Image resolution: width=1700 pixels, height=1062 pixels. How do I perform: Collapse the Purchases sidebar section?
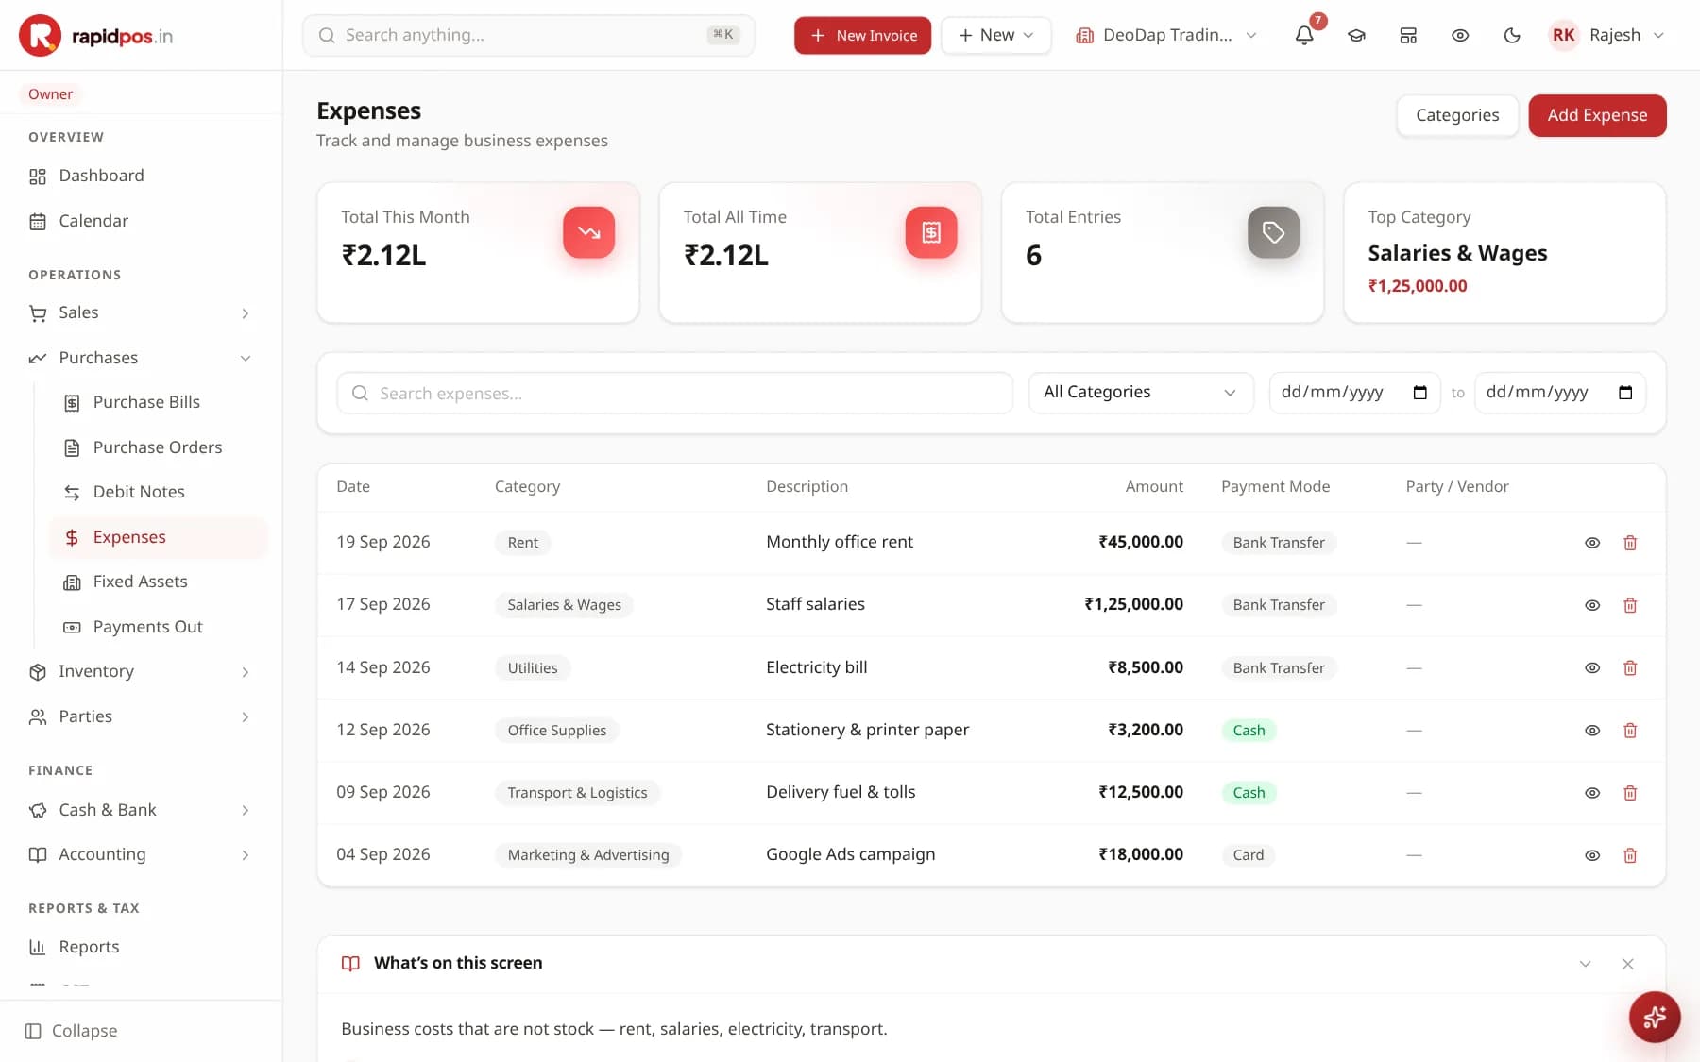(x=141, y=358)
